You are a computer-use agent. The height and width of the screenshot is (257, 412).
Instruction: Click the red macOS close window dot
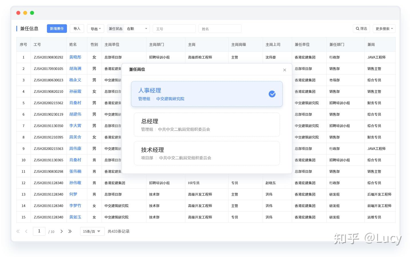[x=18, y=13]
